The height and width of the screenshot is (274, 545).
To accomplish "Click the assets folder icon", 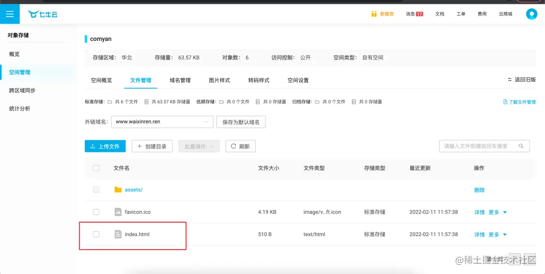I will [118, 190].
